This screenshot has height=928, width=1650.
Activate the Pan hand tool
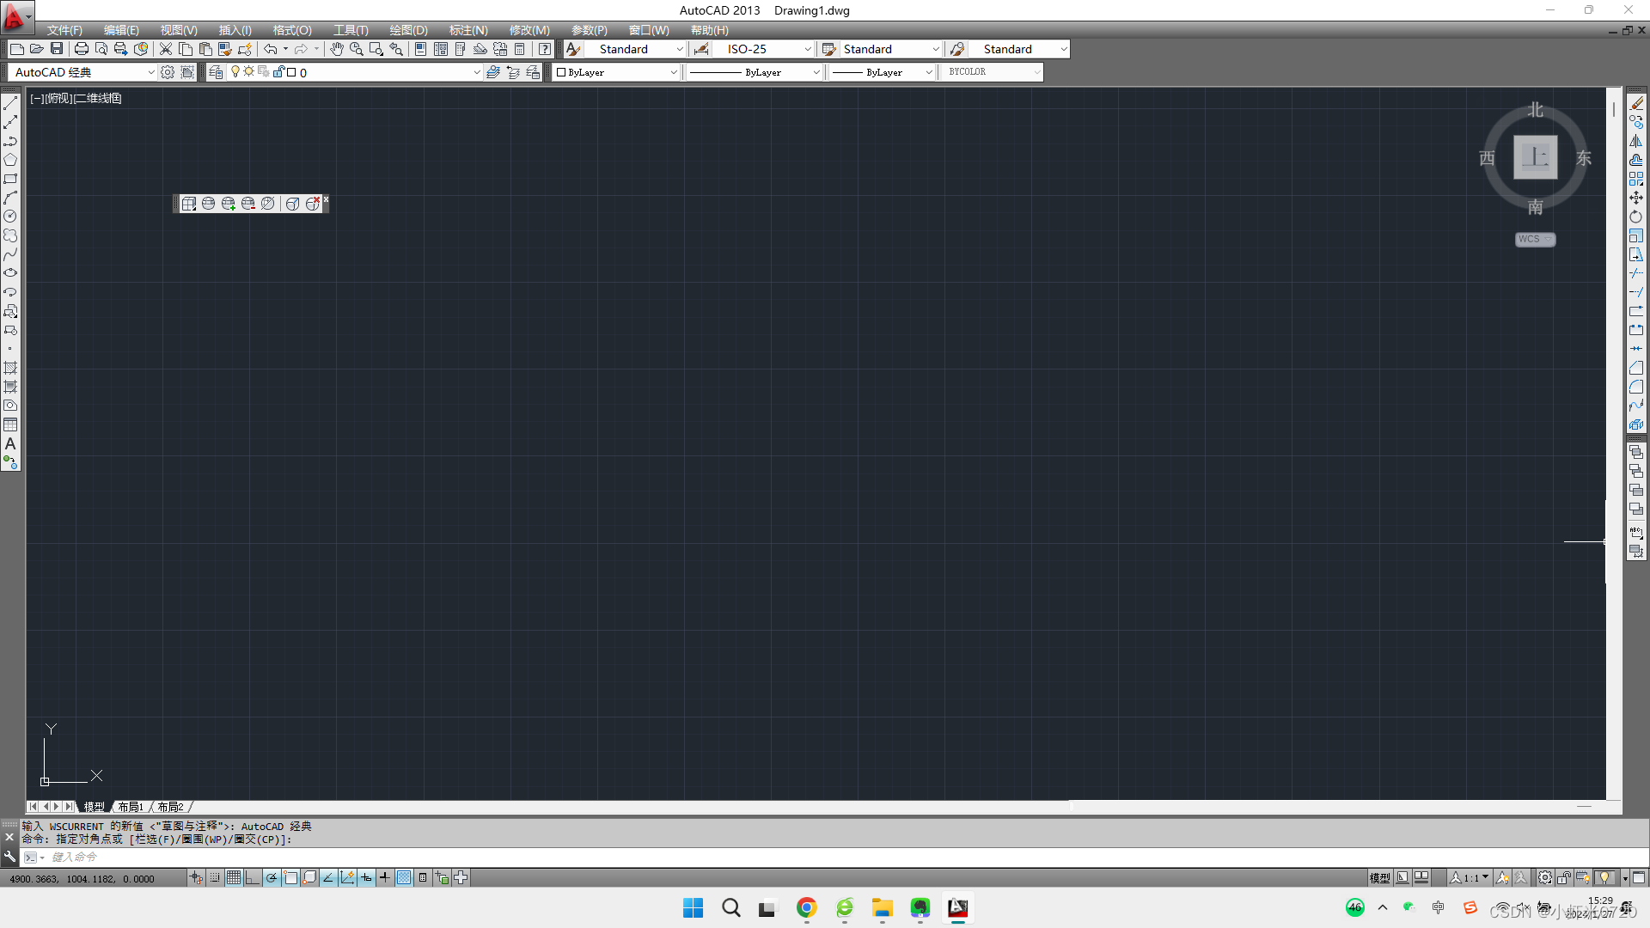[336, 49]
